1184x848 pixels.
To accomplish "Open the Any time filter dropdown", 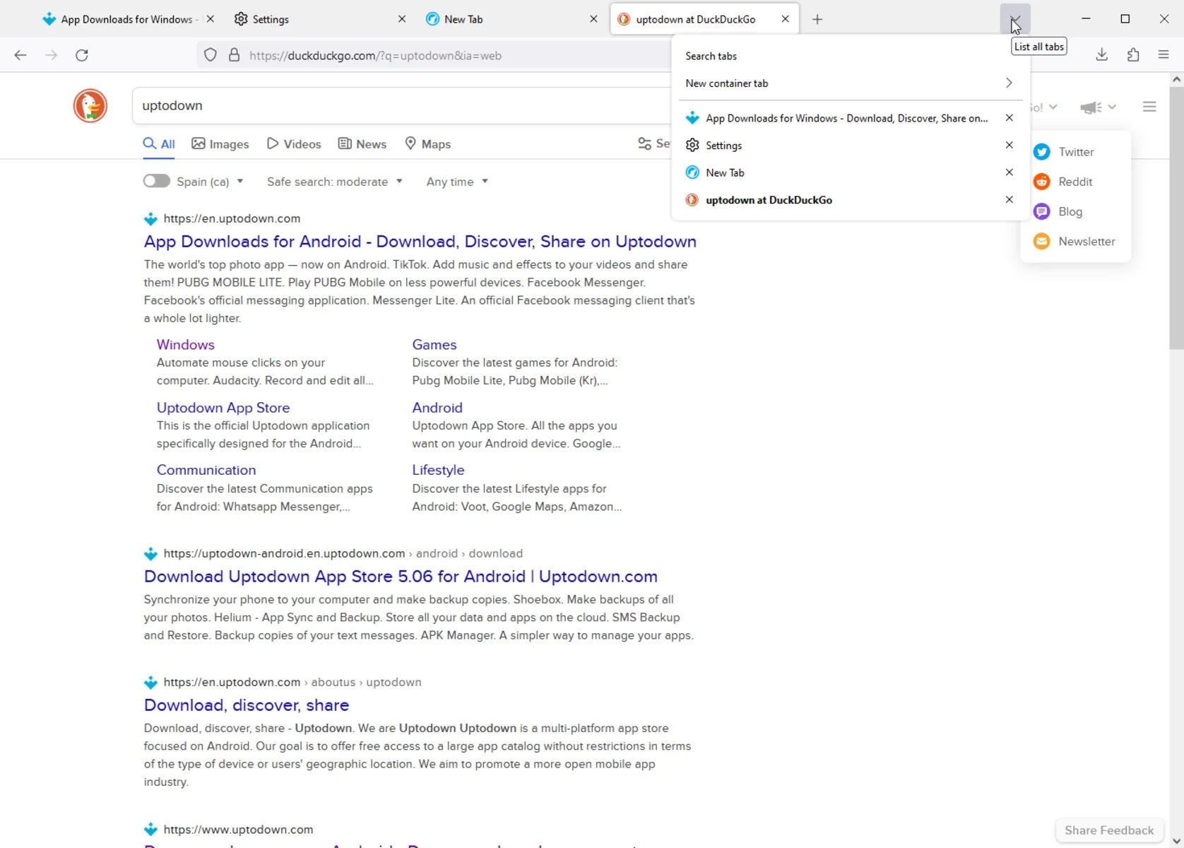I will 457,182.
